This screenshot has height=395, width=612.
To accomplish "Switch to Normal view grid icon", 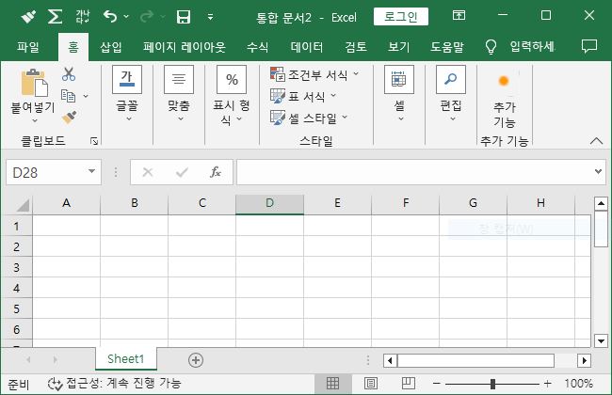I will tap(332, 384).
